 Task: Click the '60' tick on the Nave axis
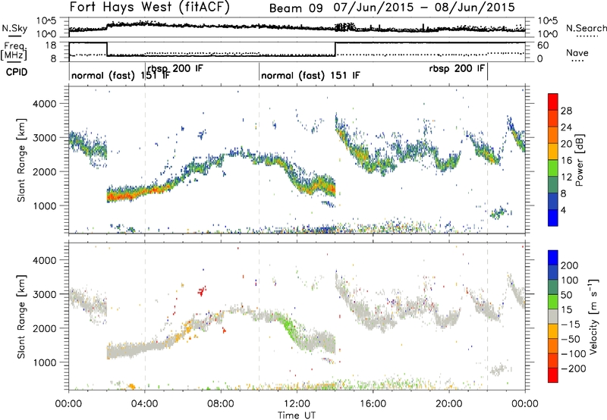click(543, 45)
